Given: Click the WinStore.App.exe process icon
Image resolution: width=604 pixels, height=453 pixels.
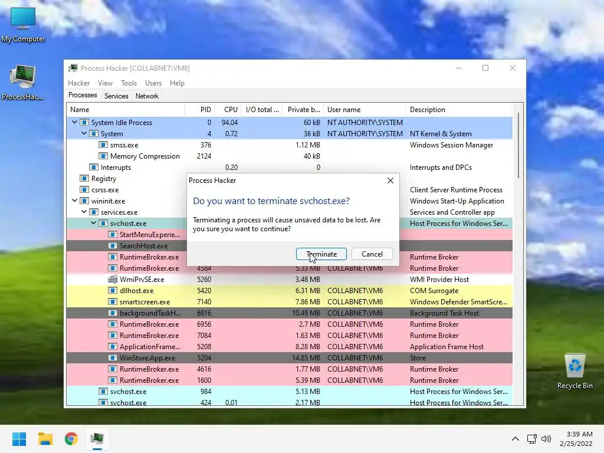Looking at the screenshot, I should click(113, 357).
